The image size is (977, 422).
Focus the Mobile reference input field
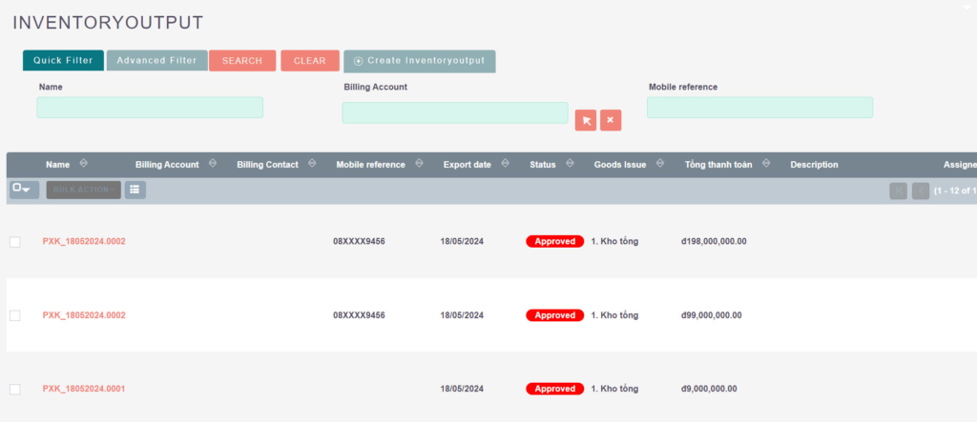[x=759, y=108]
